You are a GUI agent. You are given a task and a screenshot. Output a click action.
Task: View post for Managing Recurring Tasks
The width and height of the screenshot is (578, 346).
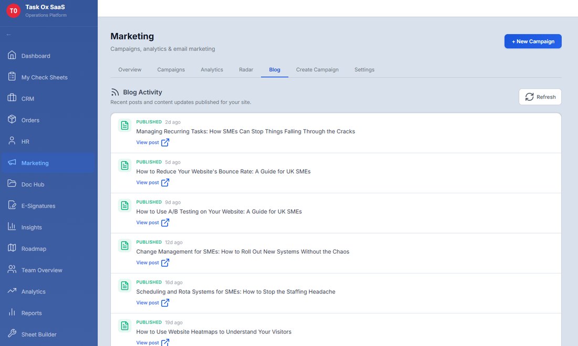[x=152, y=142]
